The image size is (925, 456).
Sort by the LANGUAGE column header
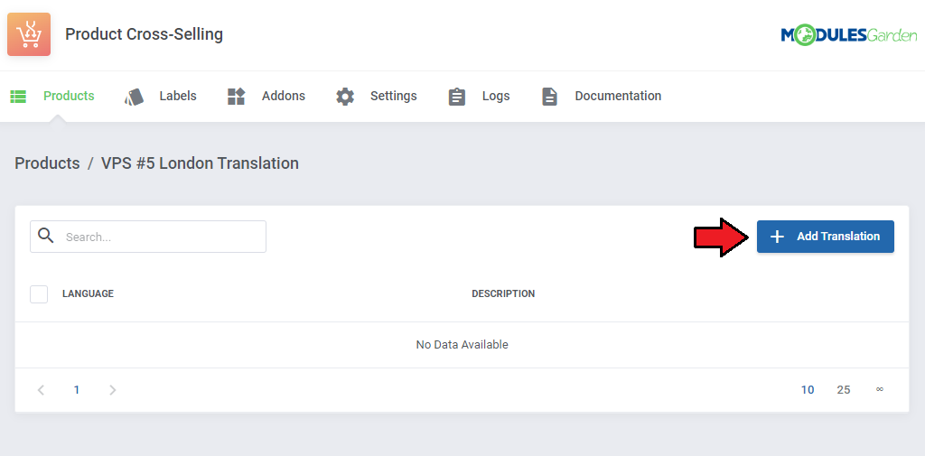point(88,293)
